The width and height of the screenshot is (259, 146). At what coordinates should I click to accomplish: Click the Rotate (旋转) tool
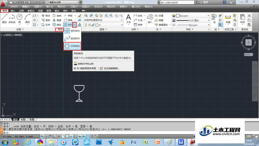(57, 16)
